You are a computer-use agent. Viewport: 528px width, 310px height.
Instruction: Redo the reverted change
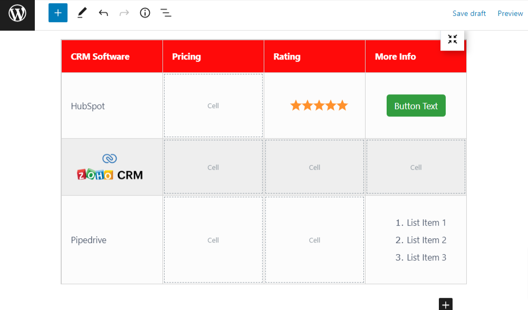pos(124,13)
